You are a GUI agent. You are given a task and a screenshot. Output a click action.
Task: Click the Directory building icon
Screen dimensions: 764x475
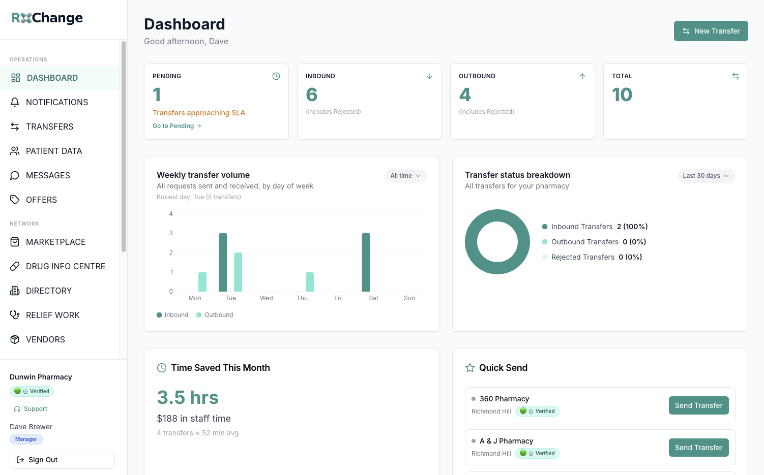[15, 291]
